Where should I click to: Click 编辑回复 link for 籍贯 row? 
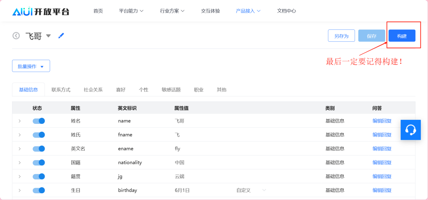[382, 176]
